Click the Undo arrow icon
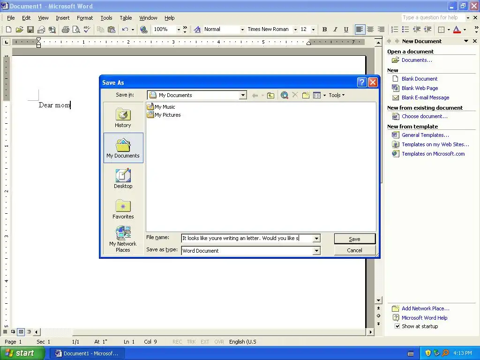Viewport: 480px width, 360px height. click(125, 30)
